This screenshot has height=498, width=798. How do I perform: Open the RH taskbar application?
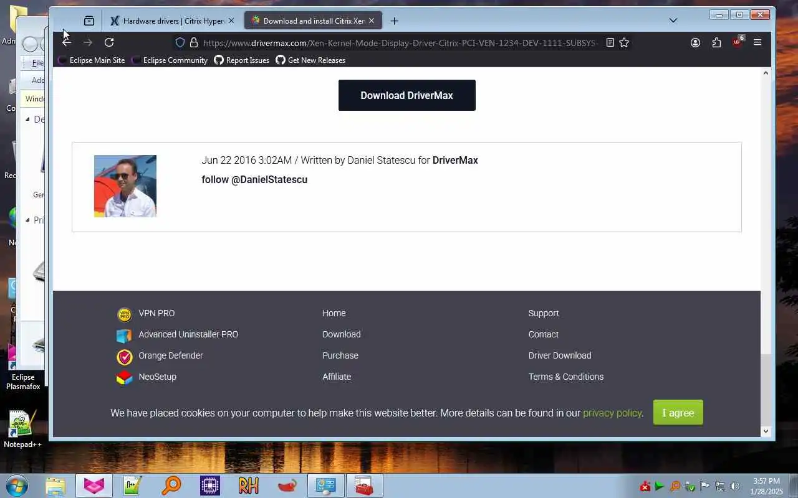tap(249, 486)
